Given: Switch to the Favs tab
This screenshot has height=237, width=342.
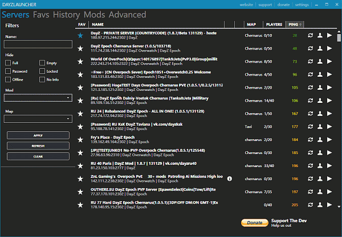Looking at the screenshot, I should point(41,15).
